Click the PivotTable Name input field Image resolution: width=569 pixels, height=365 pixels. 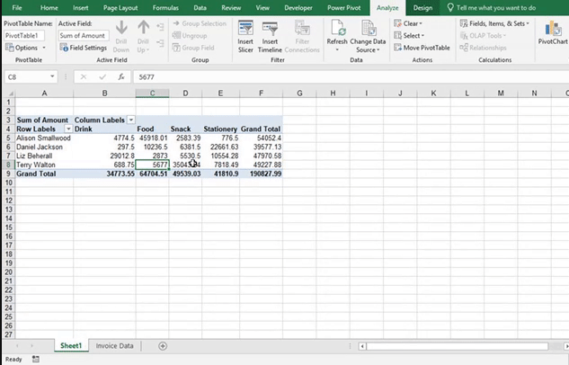25,35
